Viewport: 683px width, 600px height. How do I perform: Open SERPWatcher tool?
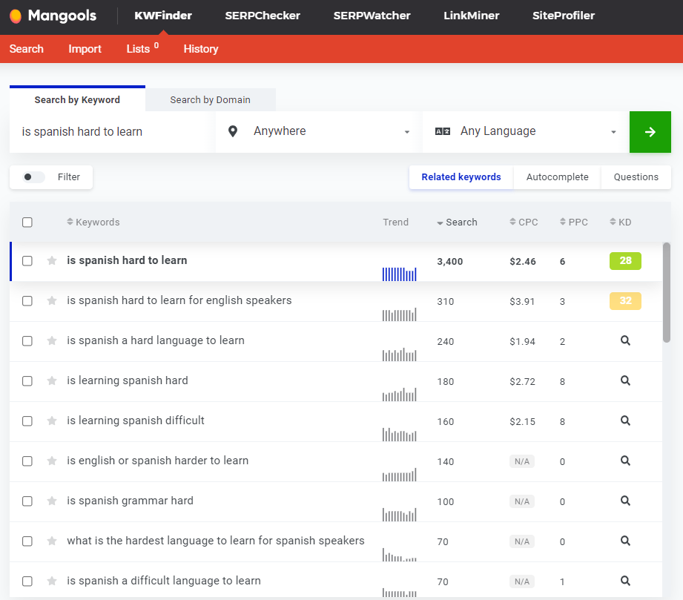pyautogui.click(x=372, y=16)
